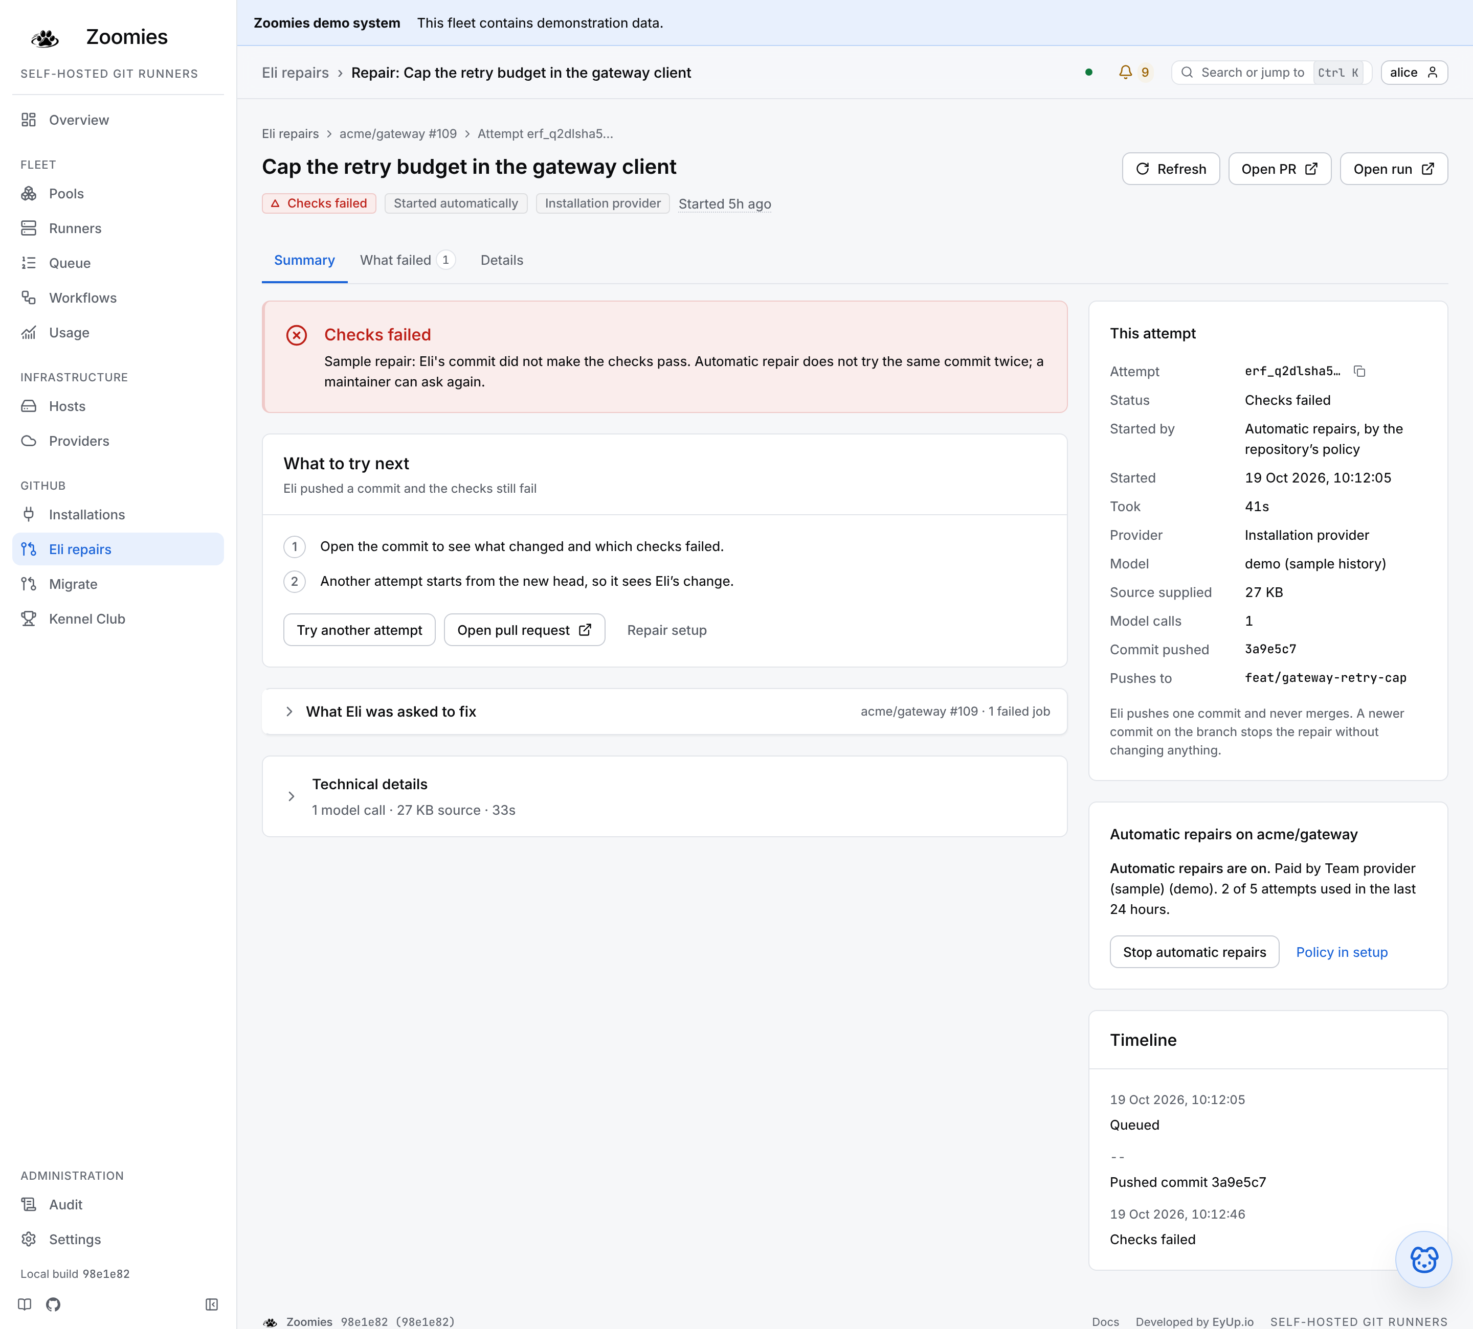Open the Usage charts page
1473x1329 pixels.
118,332
